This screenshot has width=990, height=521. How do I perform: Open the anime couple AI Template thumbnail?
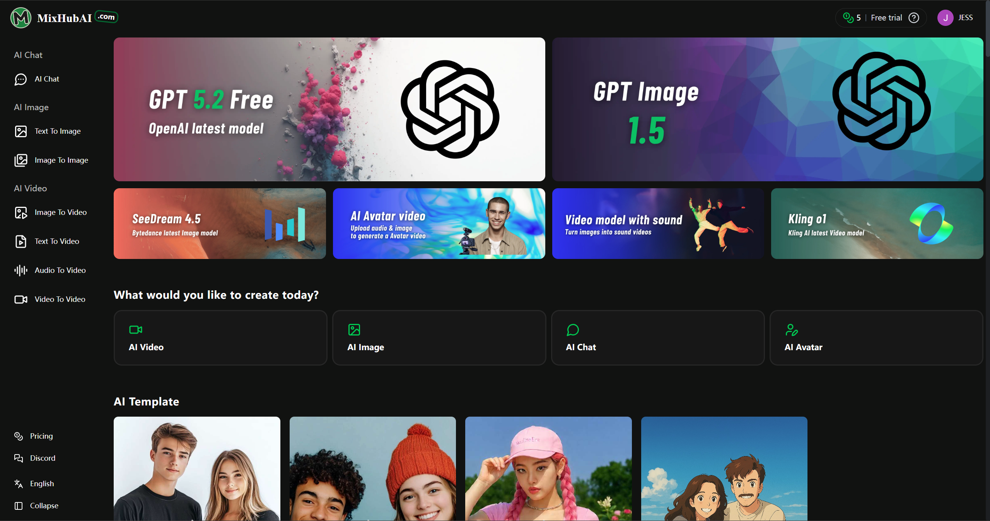[724, 468]
